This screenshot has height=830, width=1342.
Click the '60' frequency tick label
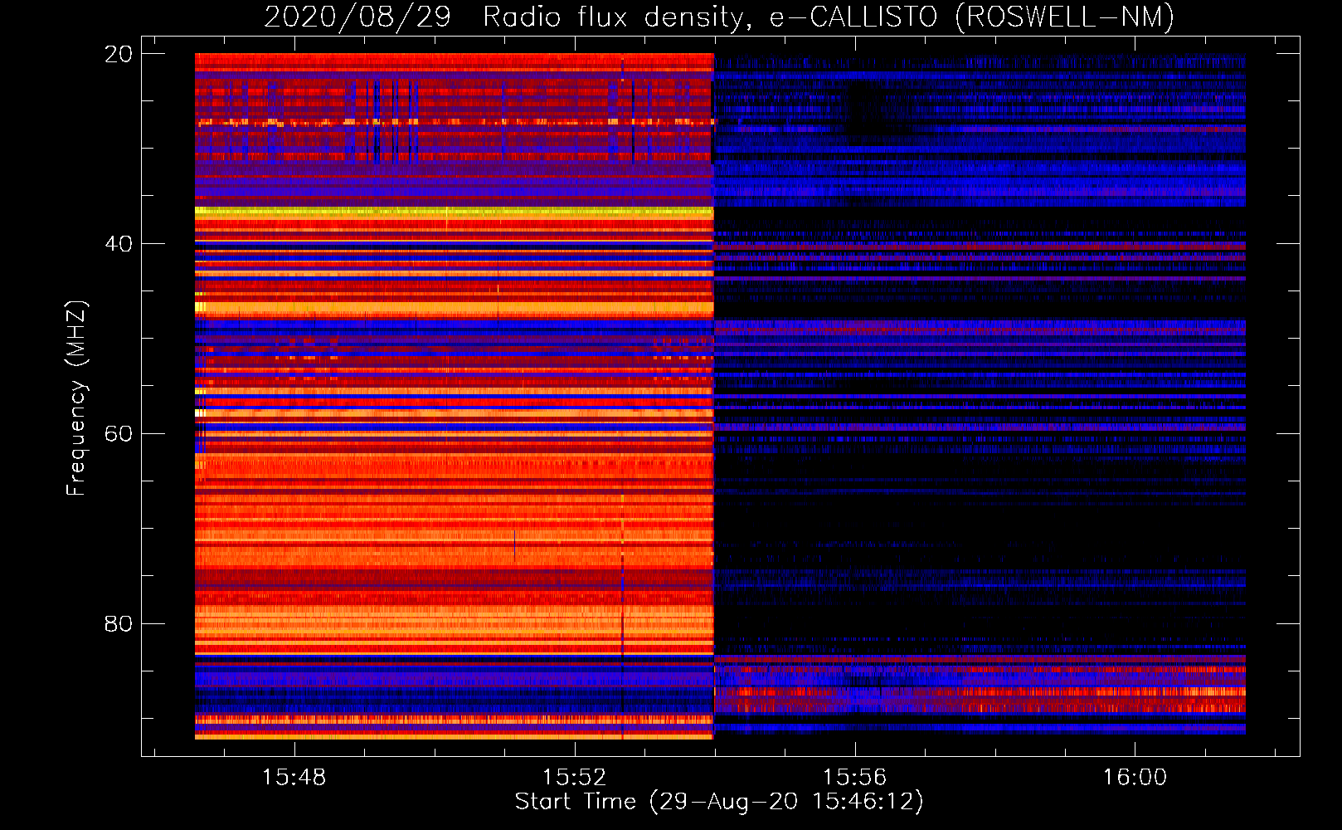[x=119, y=434]
